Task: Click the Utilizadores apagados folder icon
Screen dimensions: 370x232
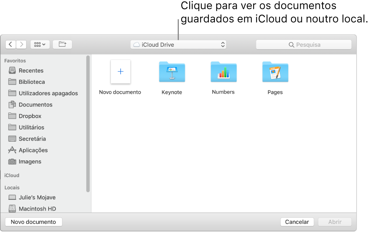Action: pos(12,93)
